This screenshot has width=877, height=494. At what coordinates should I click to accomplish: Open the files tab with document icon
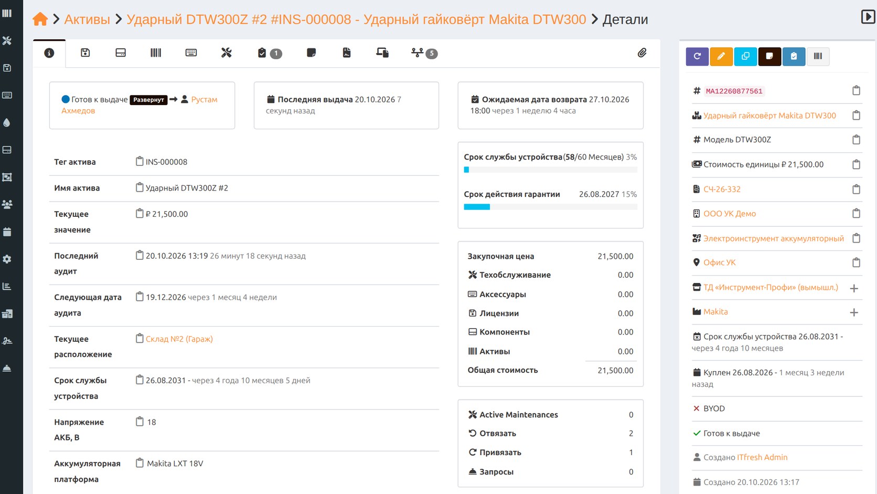pyautogui.click(x=347, y=52)
